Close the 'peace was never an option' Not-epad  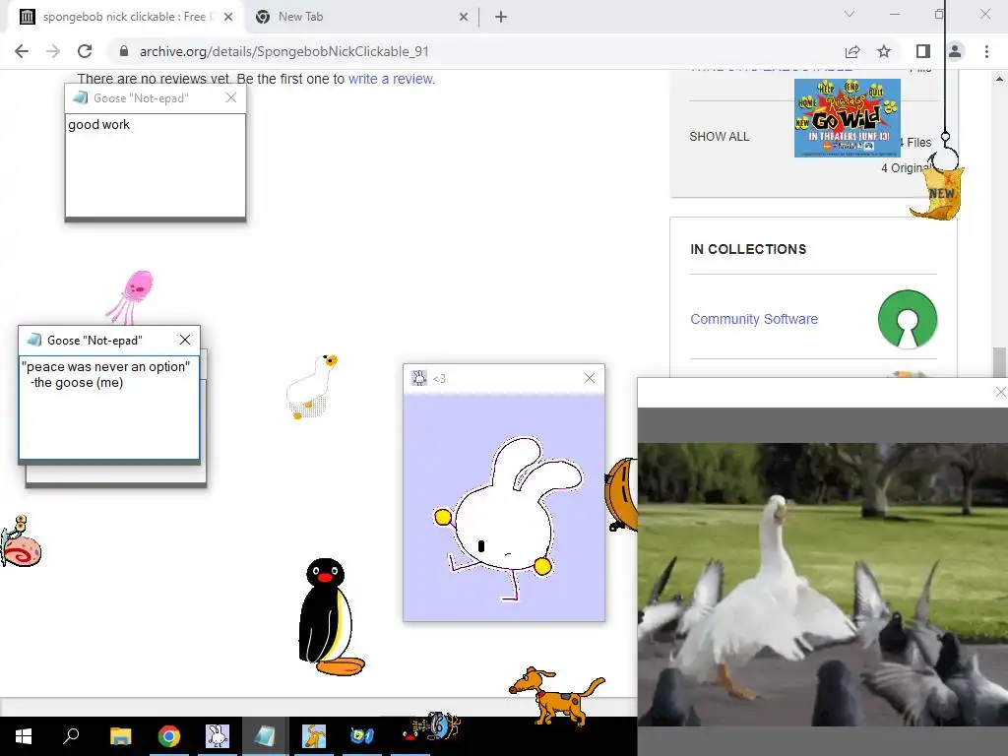click(185, 340)
